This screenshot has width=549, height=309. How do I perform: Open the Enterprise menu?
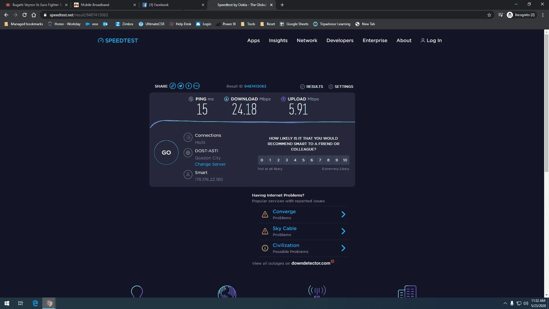coord(375,40)
